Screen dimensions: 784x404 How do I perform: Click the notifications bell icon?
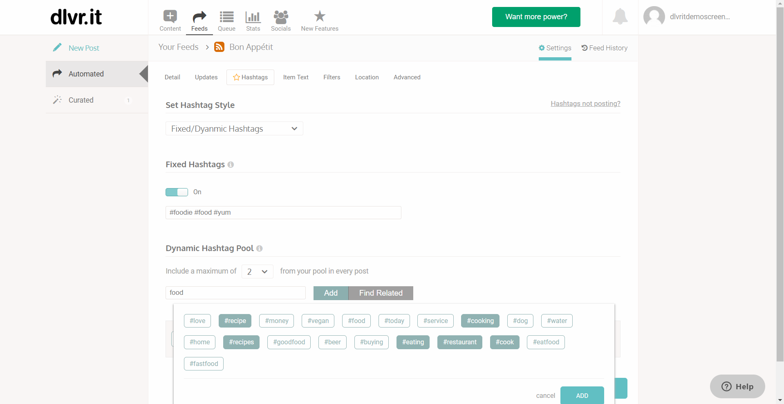tap(620, 16)
